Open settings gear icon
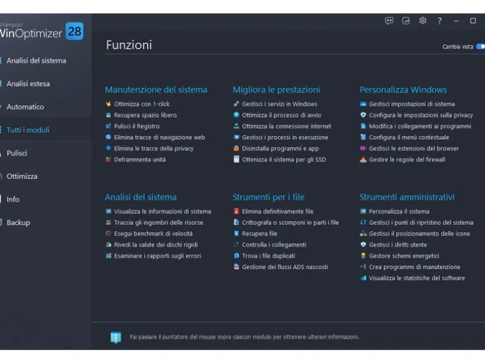 point(423,21)
